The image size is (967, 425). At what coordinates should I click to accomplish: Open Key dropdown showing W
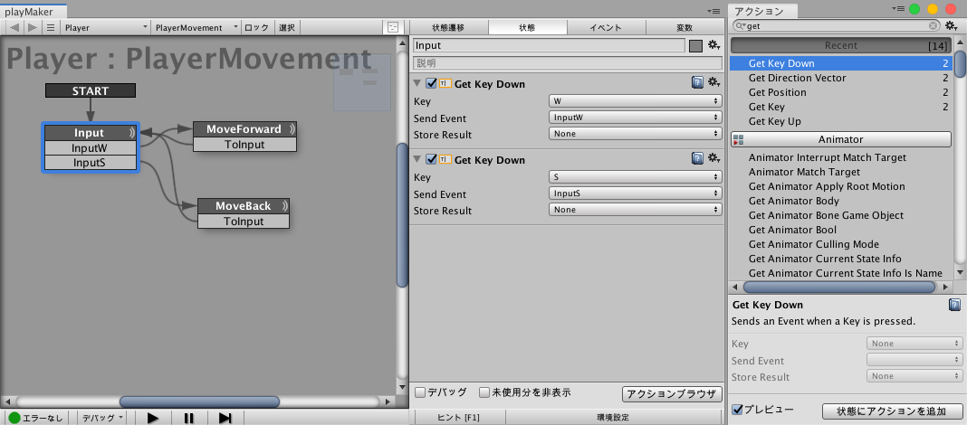(x=636, y=100)
